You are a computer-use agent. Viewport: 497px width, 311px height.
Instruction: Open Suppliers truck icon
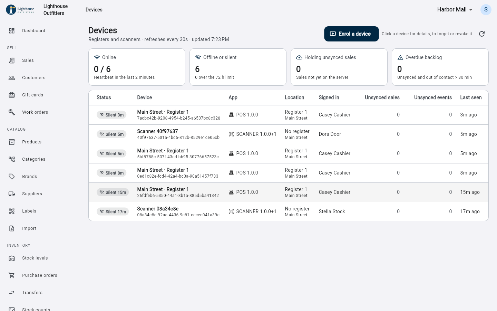click(12, 194)
